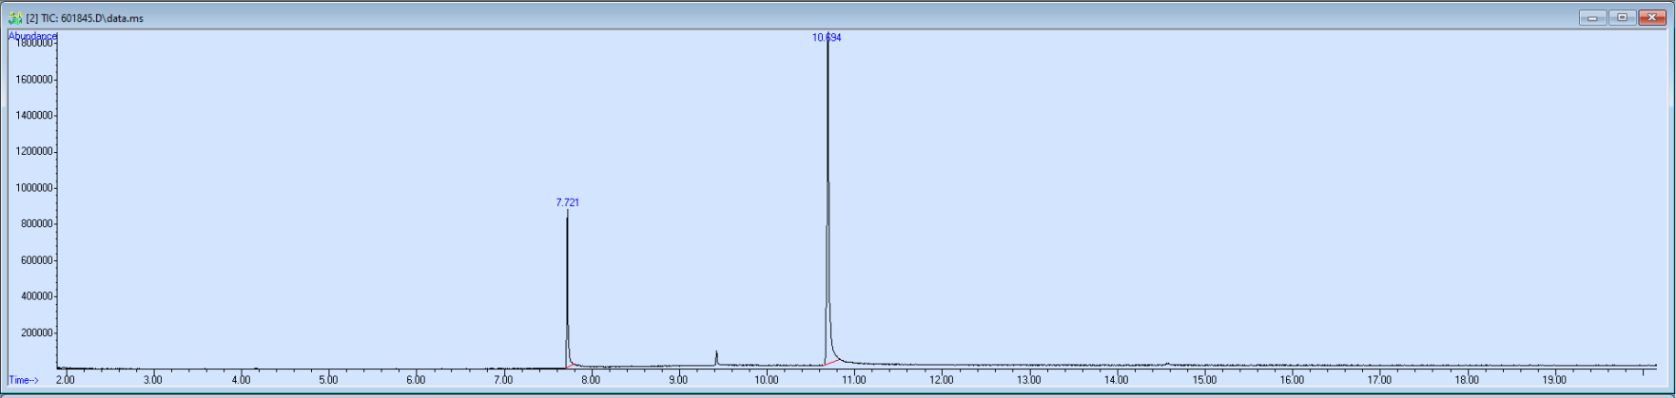Click the 8.00 time axis tick label

[591, 380]
